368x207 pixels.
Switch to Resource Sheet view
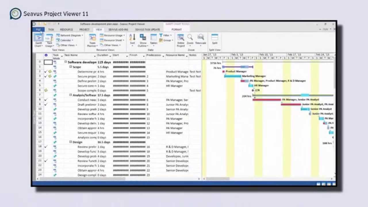(x=112, y=40)
